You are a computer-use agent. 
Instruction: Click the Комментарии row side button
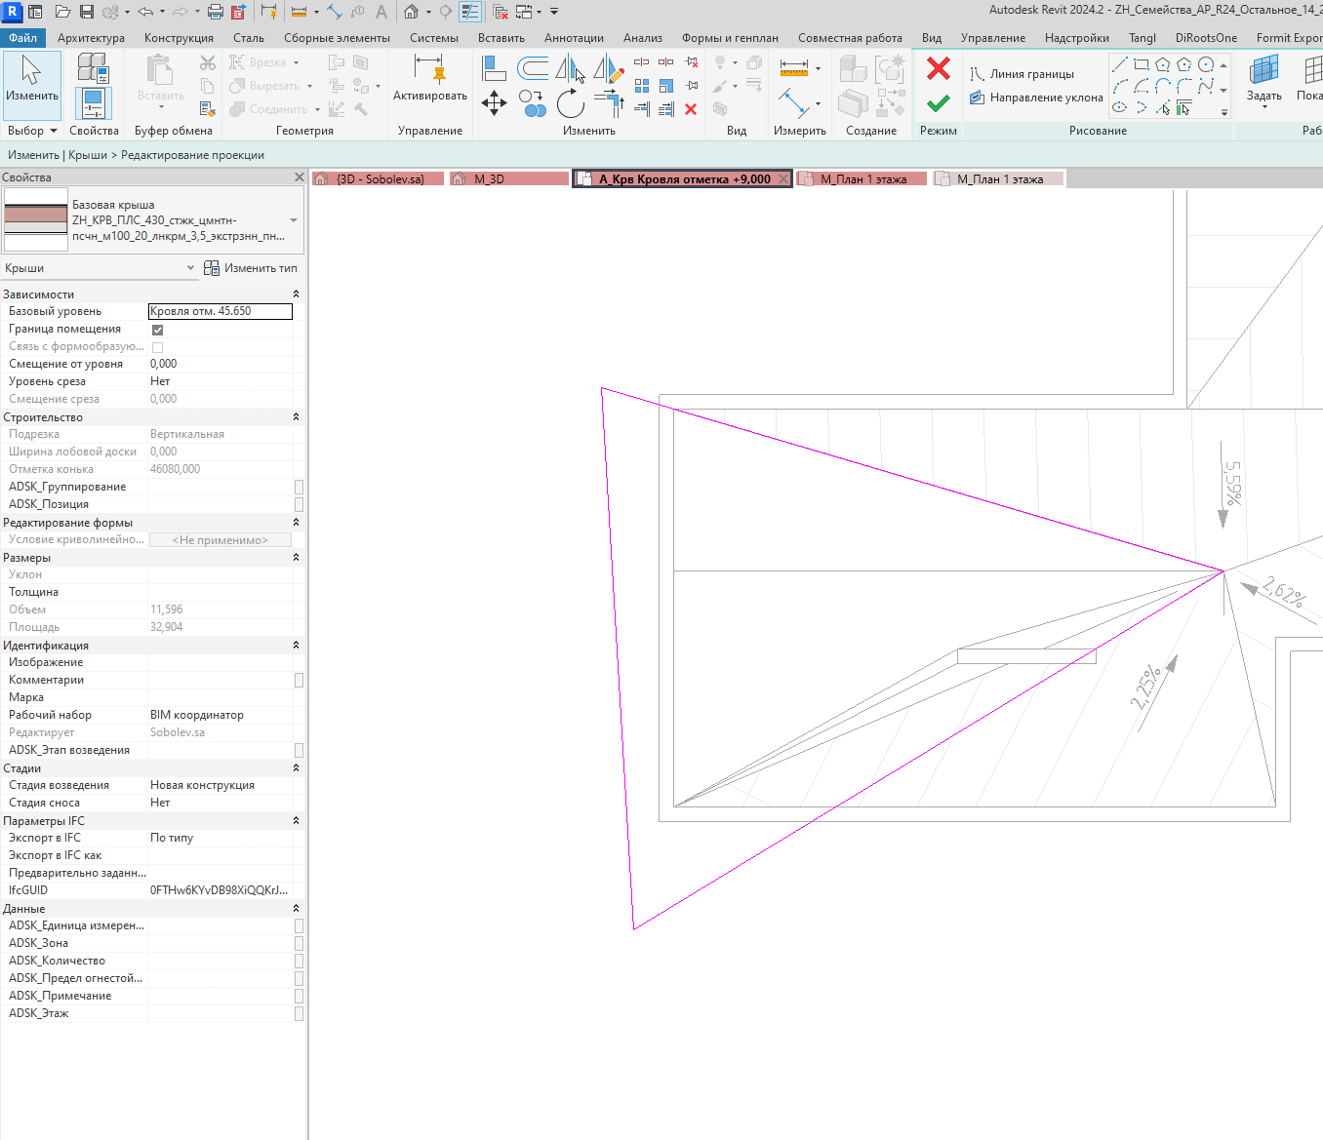pos(299,680)
